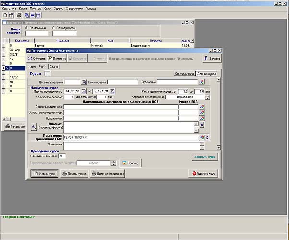289x240 pixels.
Task: Click the cascade windows toolbar icon
Action: (x=27, y=15)
